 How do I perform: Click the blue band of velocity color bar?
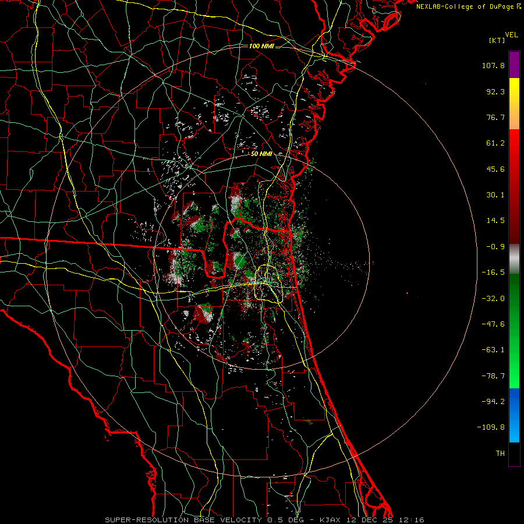coord(514,415)
